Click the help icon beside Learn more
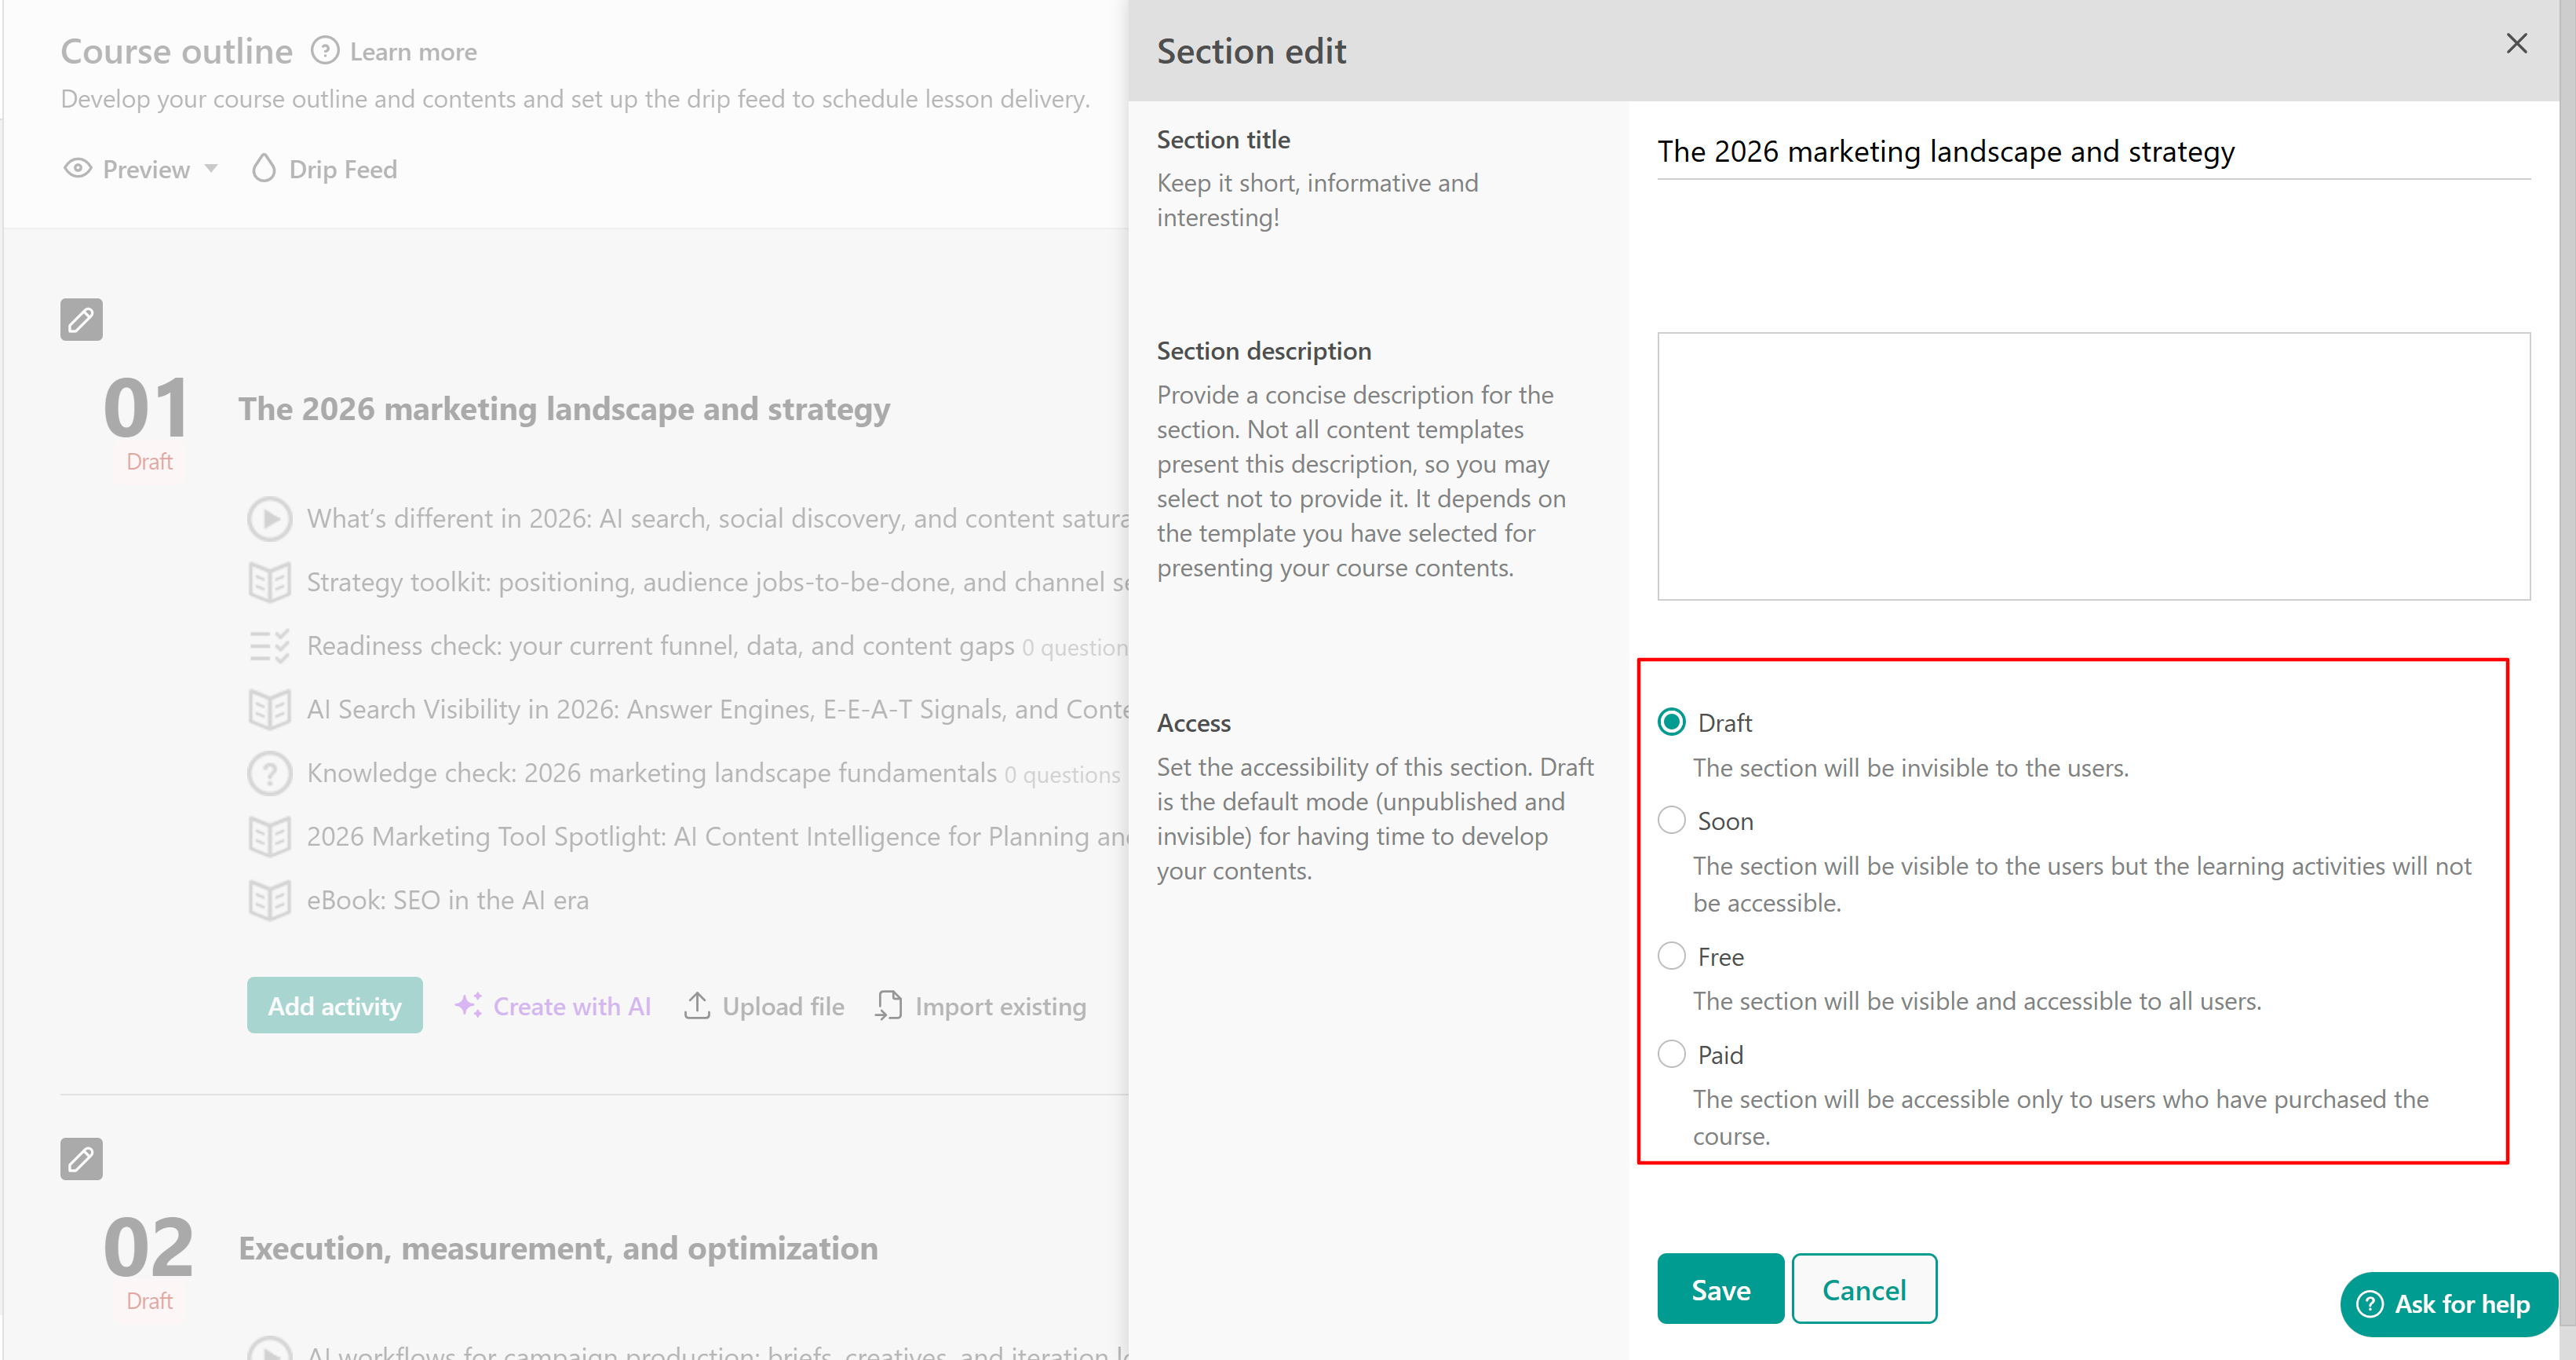2576x1360 pixels. pos(325,50)
